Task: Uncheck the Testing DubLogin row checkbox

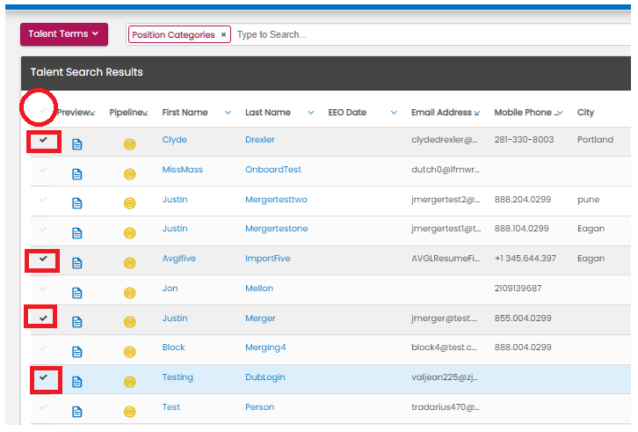Action: coord(43,377)
